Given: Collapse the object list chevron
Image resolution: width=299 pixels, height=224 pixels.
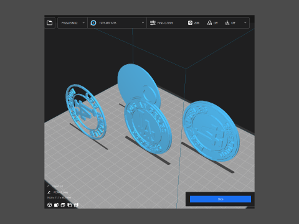Looking at the screenshot, I should point(49,186).
